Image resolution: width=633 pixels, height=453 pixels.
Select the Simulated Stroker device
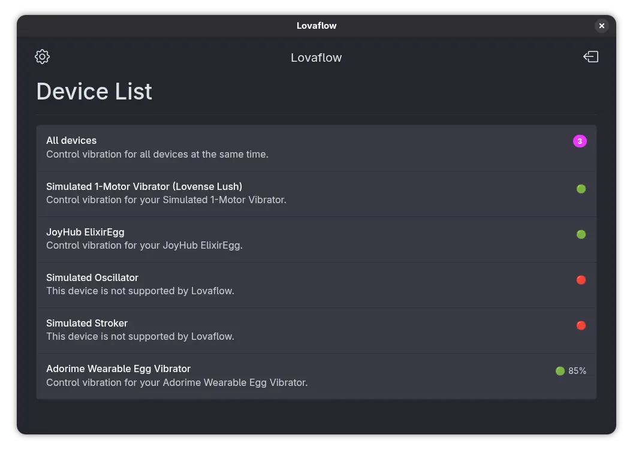(316, 330)
